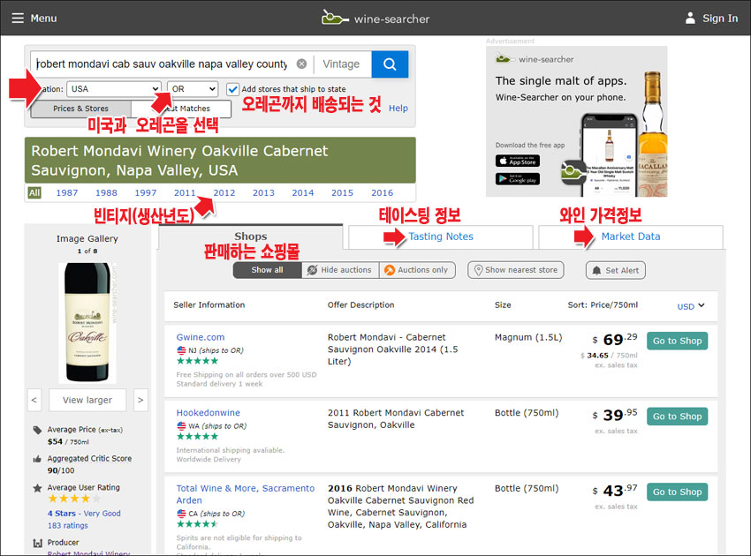Clear the search box with the X icon
This screenshot has height=556, width=751.
click(x=301, y=64)
